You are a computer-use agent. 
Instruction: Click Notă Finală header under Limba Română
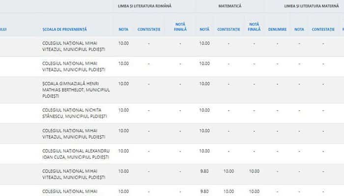[x=180, y=26]
